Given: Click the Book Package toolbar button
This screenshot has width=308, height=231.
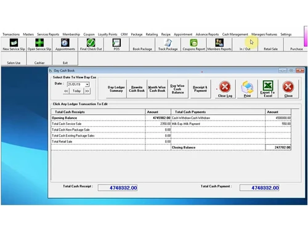Looking at the screenshot, I should point(142,44).
